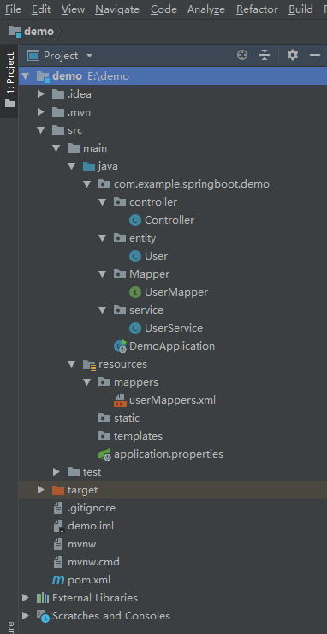This screenshot has width=327, height=634.
Task: Select the Controller class icon
Action: pos(135,220)
